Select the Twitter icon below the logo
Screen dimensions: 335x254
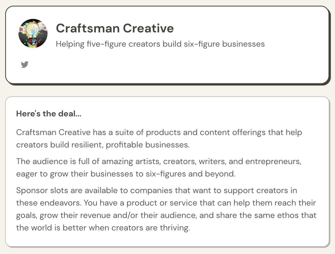click(x=25, y=64)
